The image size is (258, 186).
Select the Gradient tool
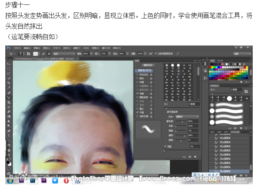pyautogui.click(x=9, y=117)
